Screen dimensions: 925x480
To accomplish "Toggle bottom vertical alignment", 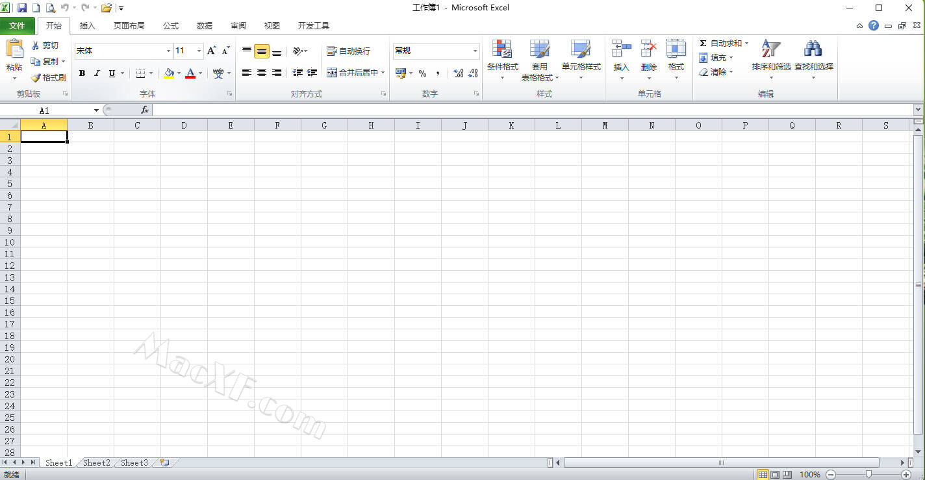I will tap(276, 51).
